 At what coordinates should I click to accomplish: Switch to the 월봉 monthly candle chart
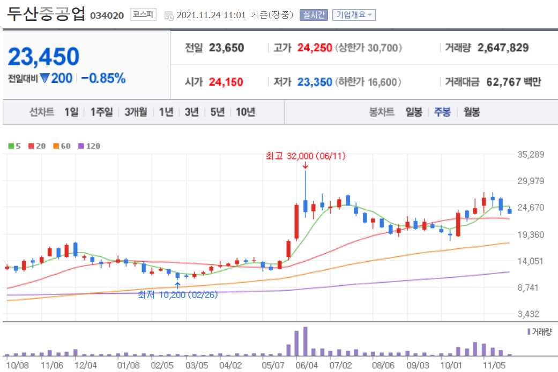point(472,112)
